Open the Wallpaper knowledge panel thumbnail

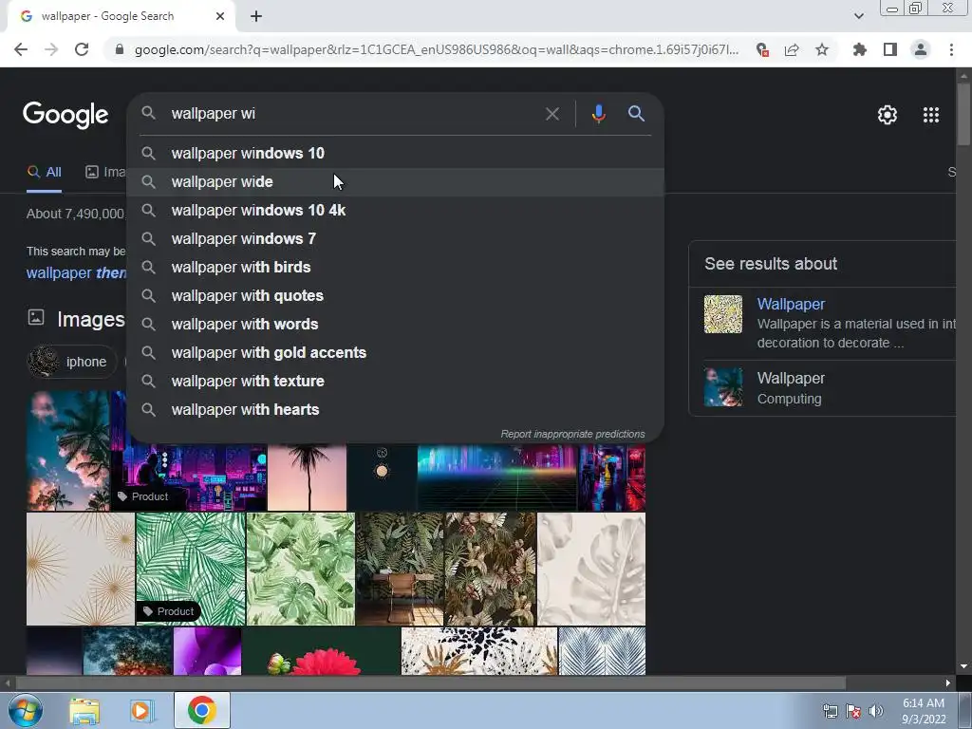click(x=722, y=314)
